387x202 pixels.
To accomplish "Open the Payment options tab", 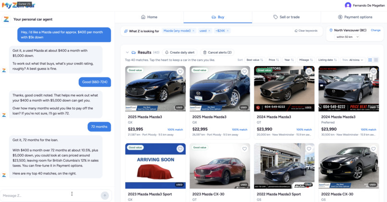I will 355,17.
